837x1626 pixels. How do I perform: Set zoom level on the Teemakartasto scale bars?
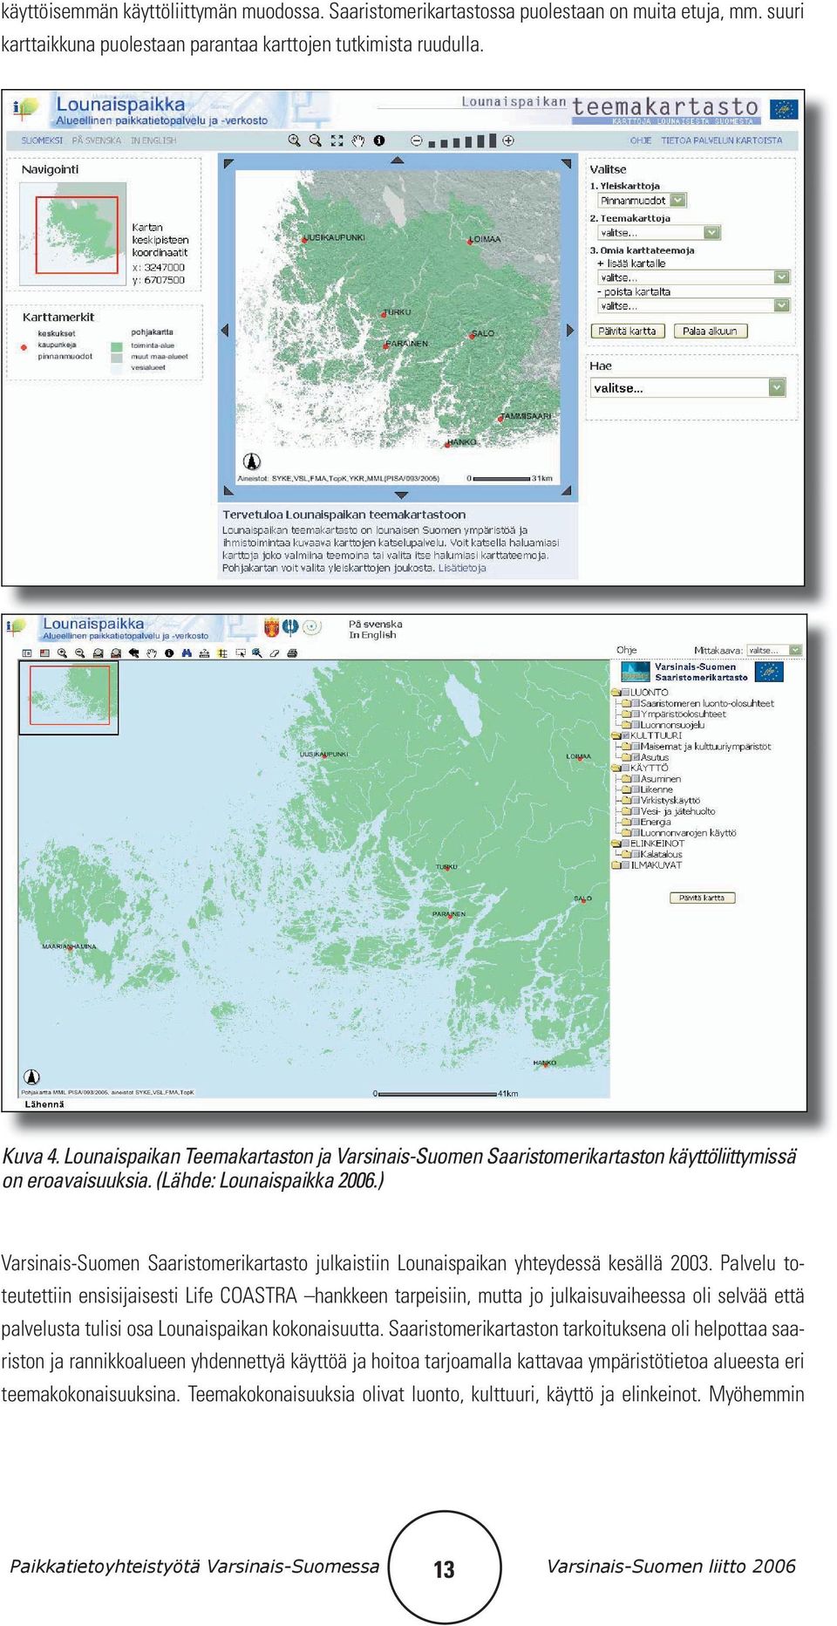click(462, 140)
